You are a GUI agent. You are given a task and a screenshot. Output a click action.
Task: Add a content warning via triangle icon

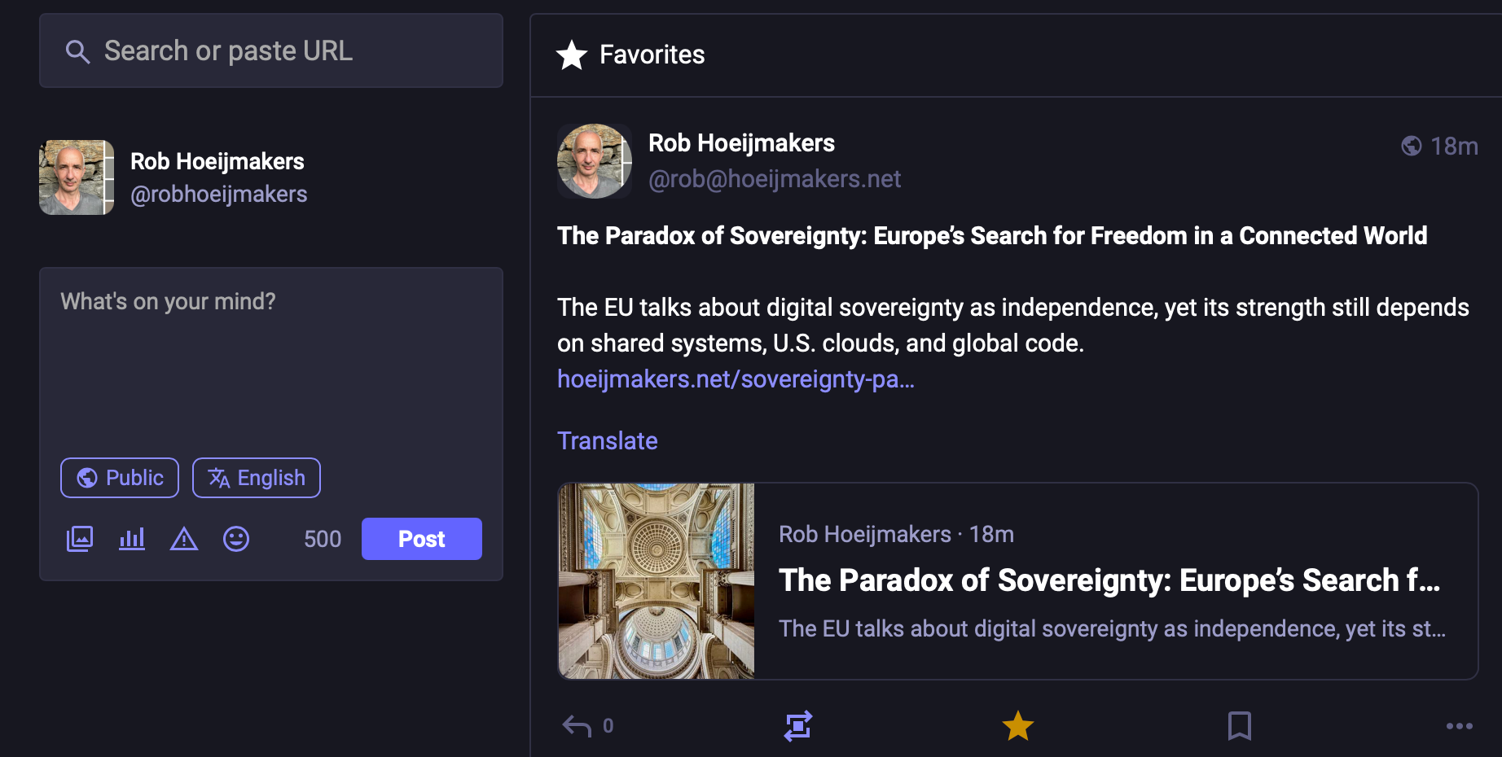pyautogui.click(x=184, y=539)
